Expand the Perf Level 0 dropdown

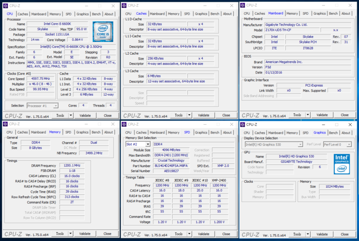coord(337,144)
